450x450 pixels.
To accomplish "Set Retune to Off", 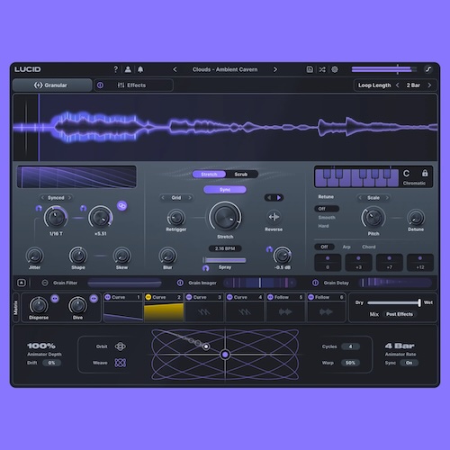I will click(327, 209).
